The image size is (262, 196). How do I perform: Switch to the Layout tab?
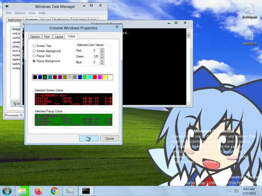click(x=59, y=37)
